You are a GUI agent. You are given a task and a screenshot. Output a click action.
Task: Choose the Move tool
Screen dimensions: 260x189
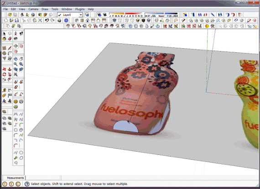click(x=4, y=69)
